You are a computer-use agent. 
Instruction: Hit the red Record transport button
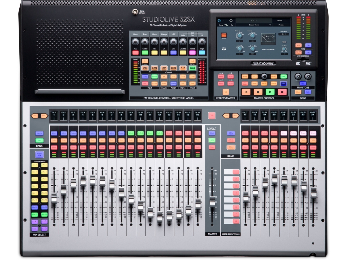pos(282,92)
